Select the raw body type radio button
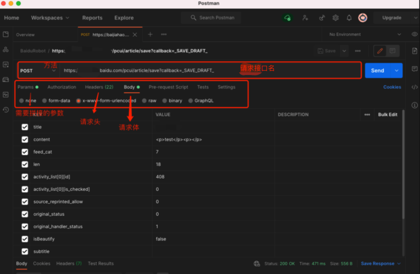This screenshot has width=420, height=274. click(x=144, y=100)
